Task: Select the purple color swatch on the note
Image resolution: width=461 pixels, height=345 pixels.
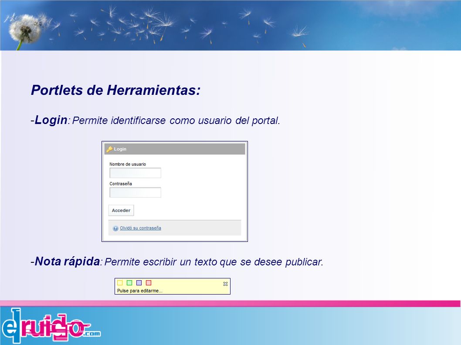Action: (x=139, y=283)
